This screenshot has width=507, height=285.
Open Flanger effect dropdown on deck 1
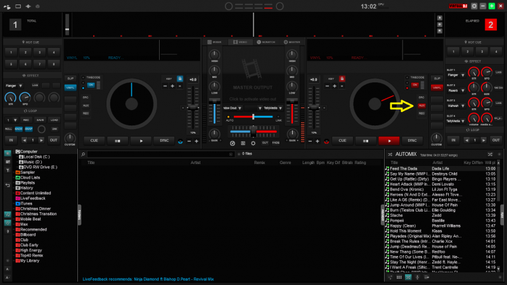[14, 86]
